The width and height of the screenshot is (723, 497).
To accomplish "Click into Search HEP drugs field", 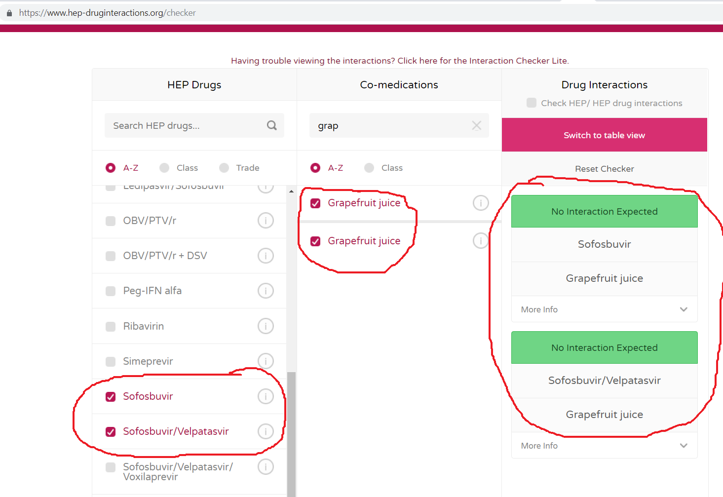I will tap(185, 125).
